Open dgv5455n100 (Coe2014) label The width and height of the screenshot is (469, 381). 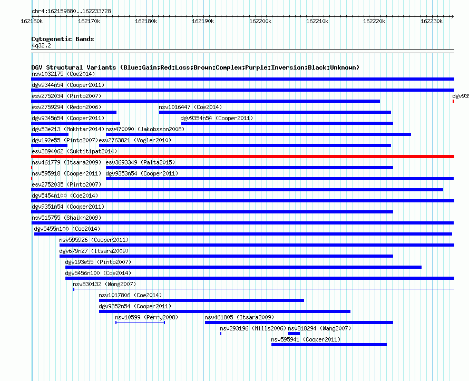67,229
